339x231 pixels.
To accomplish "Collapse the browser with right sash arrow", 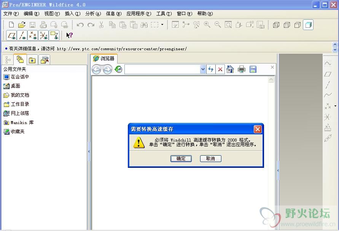I will point(278,170).
